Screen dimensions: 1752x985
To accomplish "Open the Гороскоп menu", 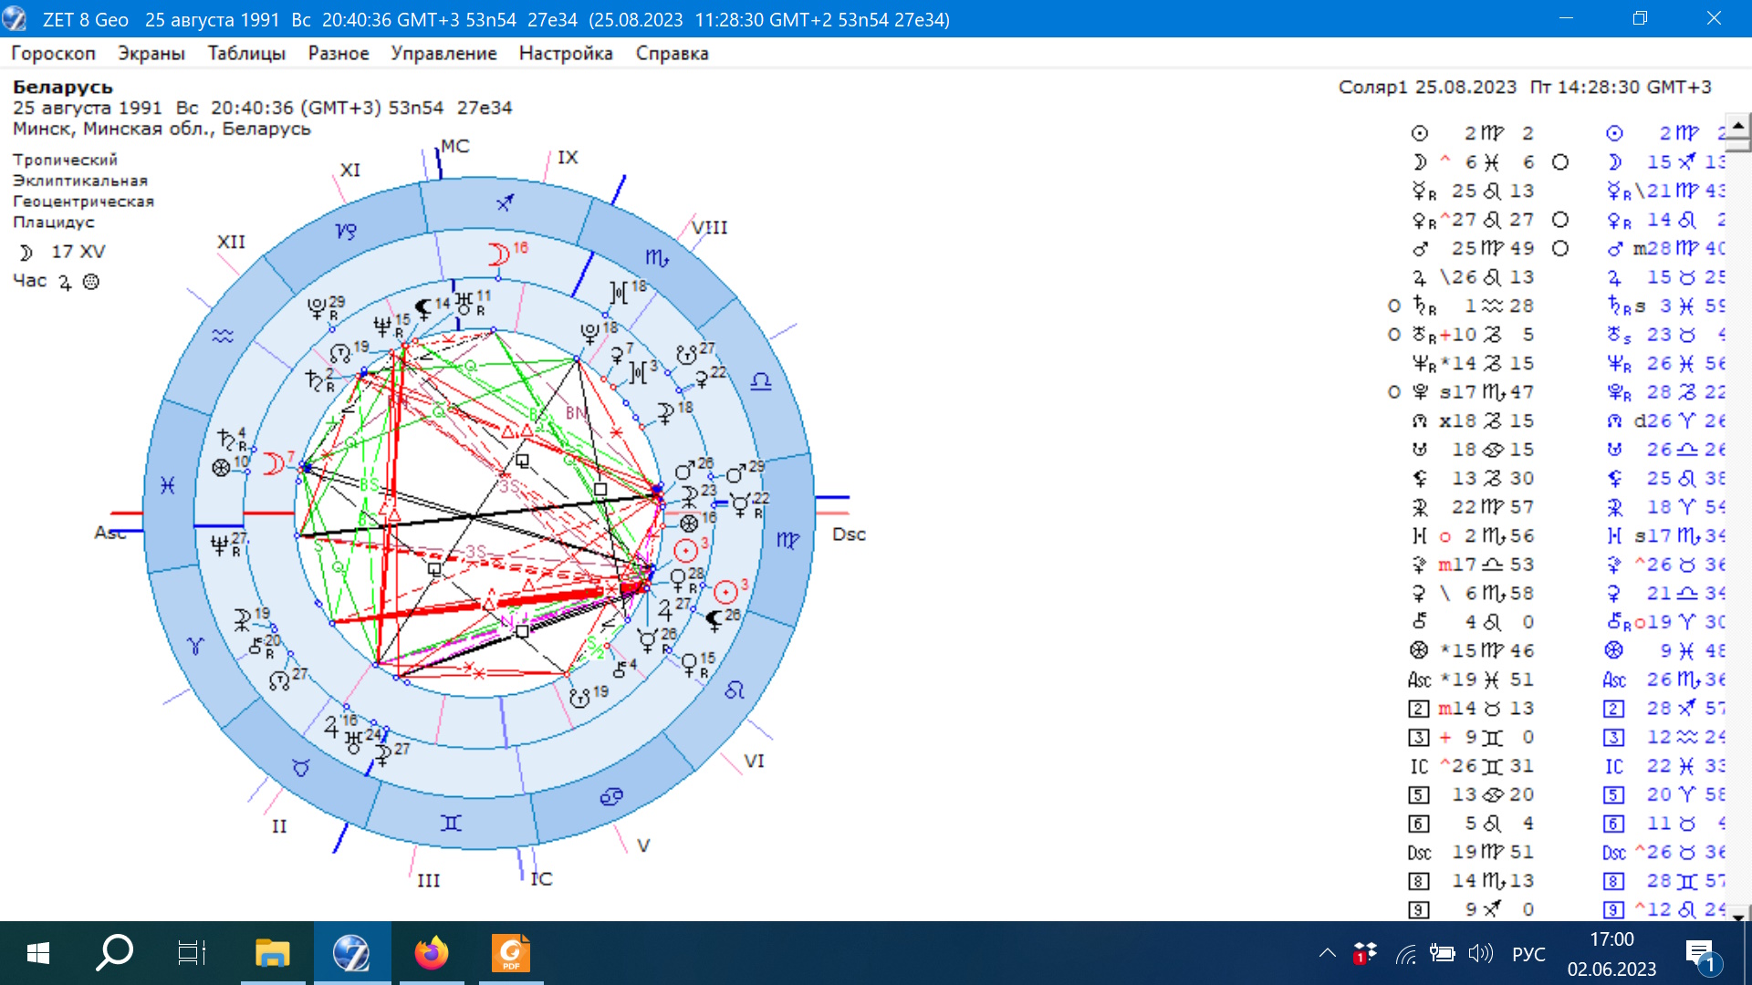I will coord(53,53).
